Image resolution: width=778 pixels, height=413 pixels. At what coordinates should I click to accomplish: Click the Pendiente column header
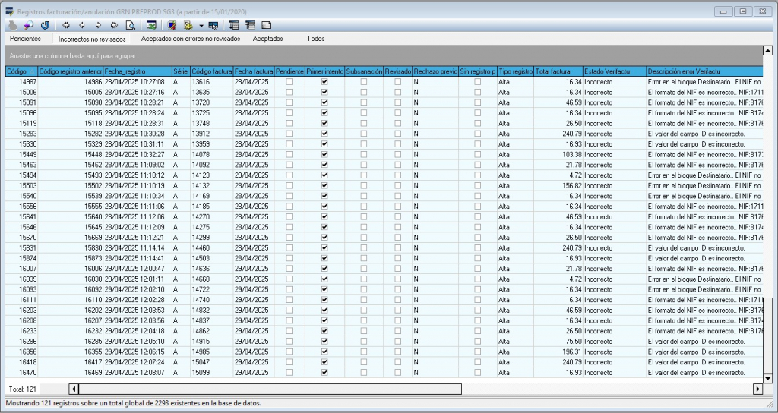(289, 72)
